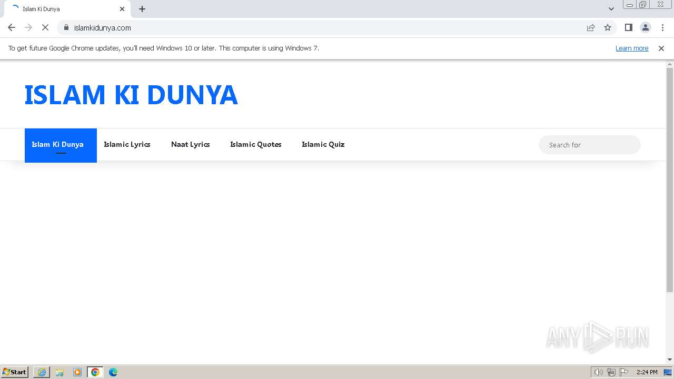The width and height of the screenshot is (674, 379).
Task: Launch Microsoft Edge from the taskbar
Action: coord(113,372)
